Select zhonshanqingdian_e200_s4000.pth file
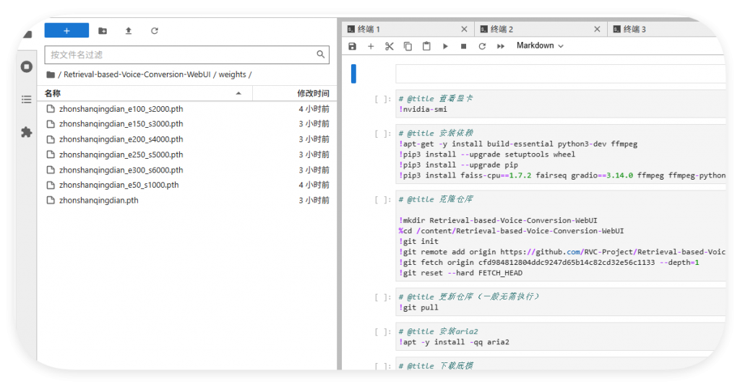740x384 pixels. (x=121, y=139)
